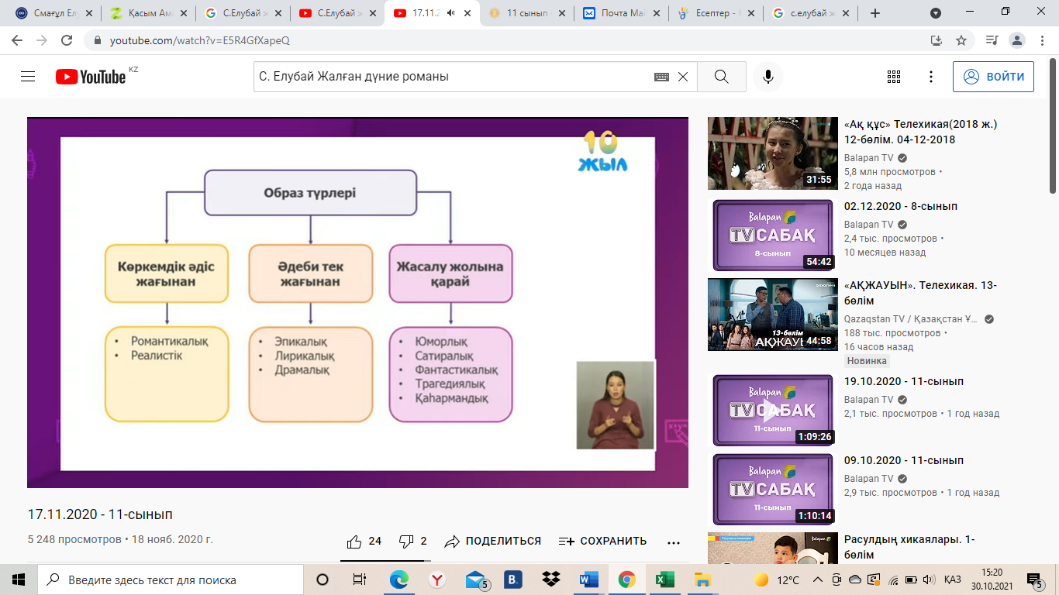Click the browser address bar URL
Image resolution: width=1059 pixels, height=595 pixels.
(200, 40)
